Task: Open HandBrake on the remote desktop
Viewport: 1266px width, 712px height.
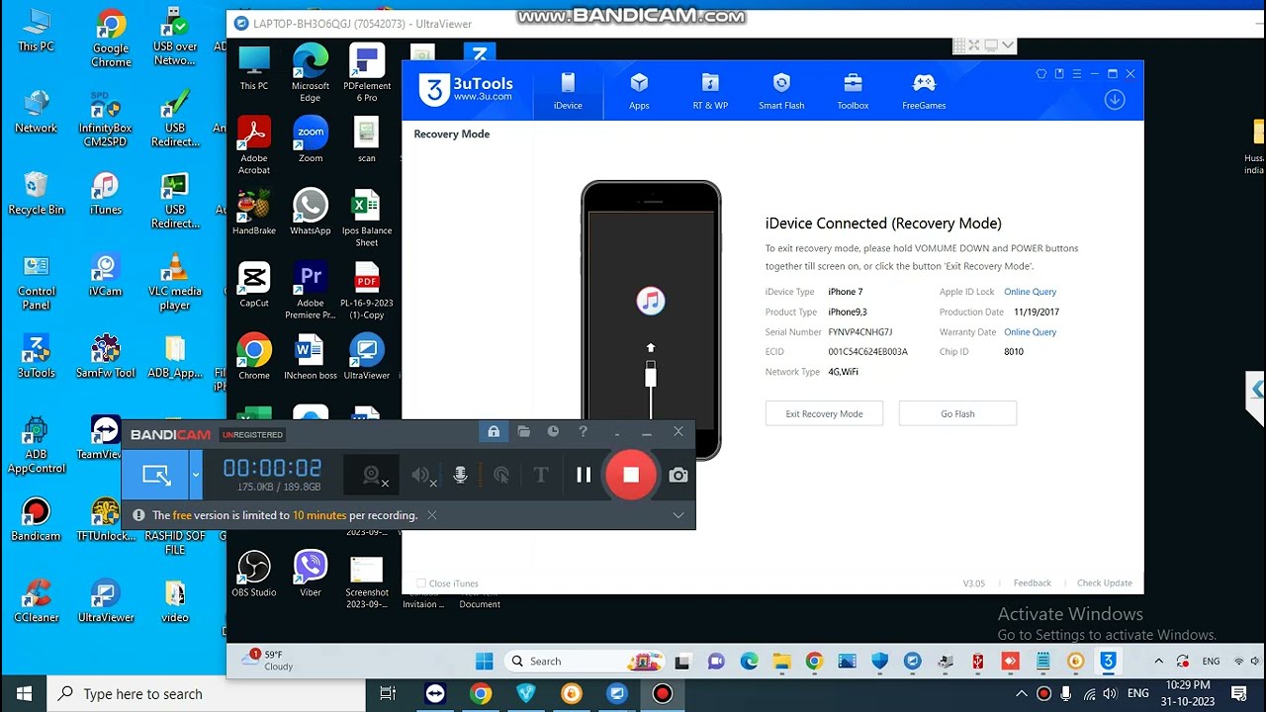Action: 254,213
